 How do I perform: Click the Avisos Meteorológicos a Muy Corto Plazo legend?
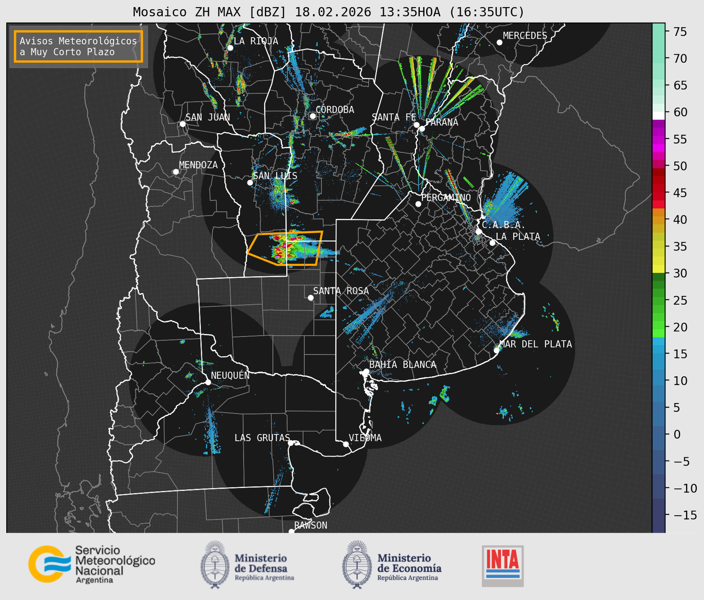[x=78, y=46]
